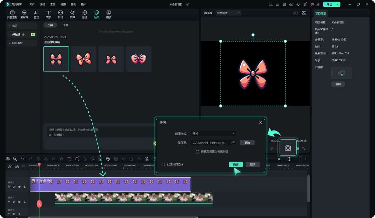Enable the 记住我的选择 checkbox
This screenshot has width=375, height=218.
coord(163,165)
